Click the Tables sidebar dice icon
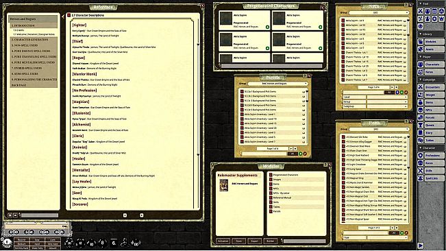 (421, 140)
